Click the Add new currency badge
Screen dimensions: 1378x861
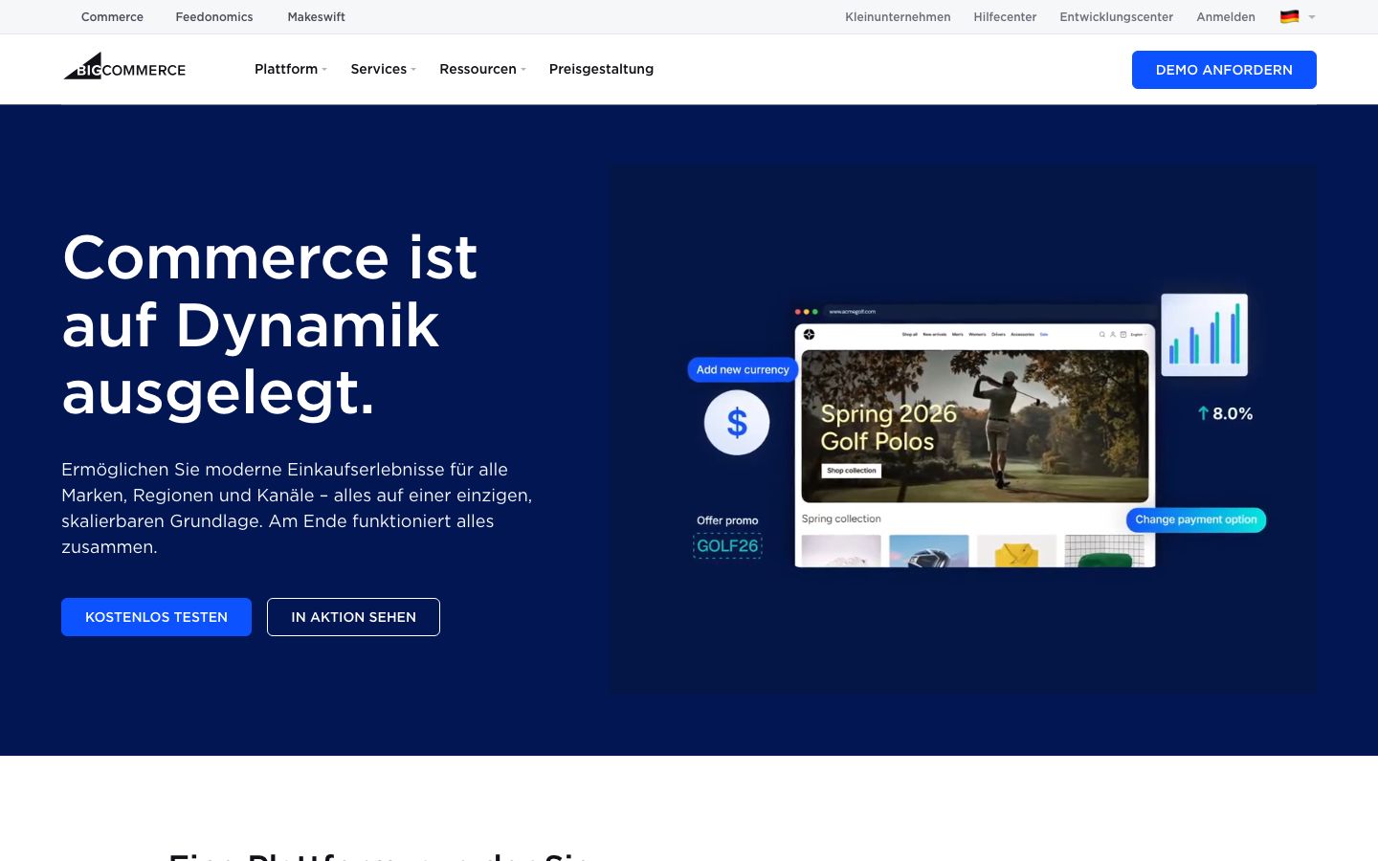pyautogui.click(x=743, y=369)
